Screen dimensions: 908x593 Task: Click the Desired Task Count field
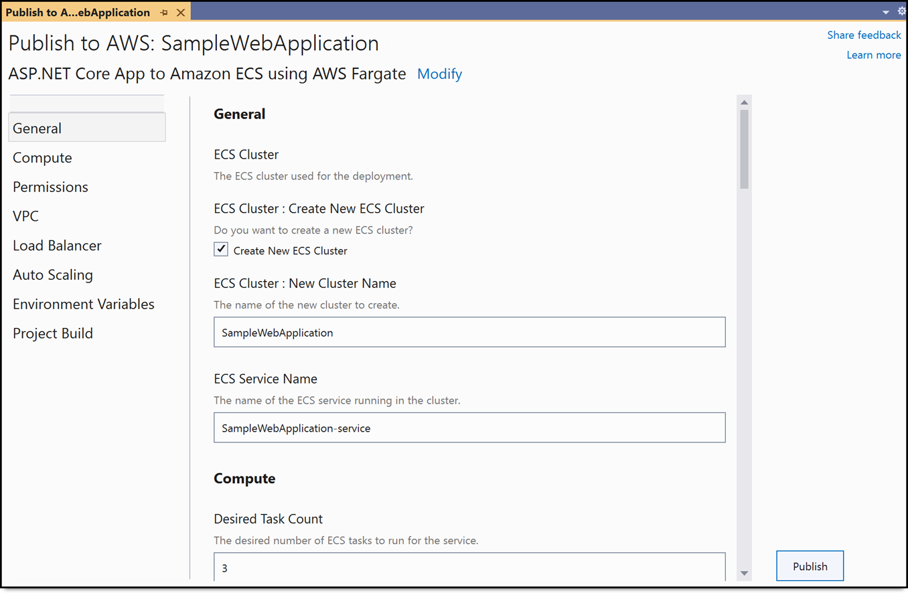point(469,567)
